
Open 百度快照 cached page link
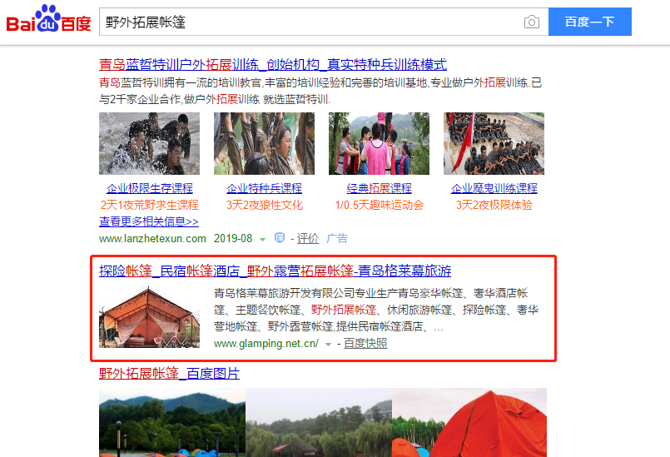365,343
